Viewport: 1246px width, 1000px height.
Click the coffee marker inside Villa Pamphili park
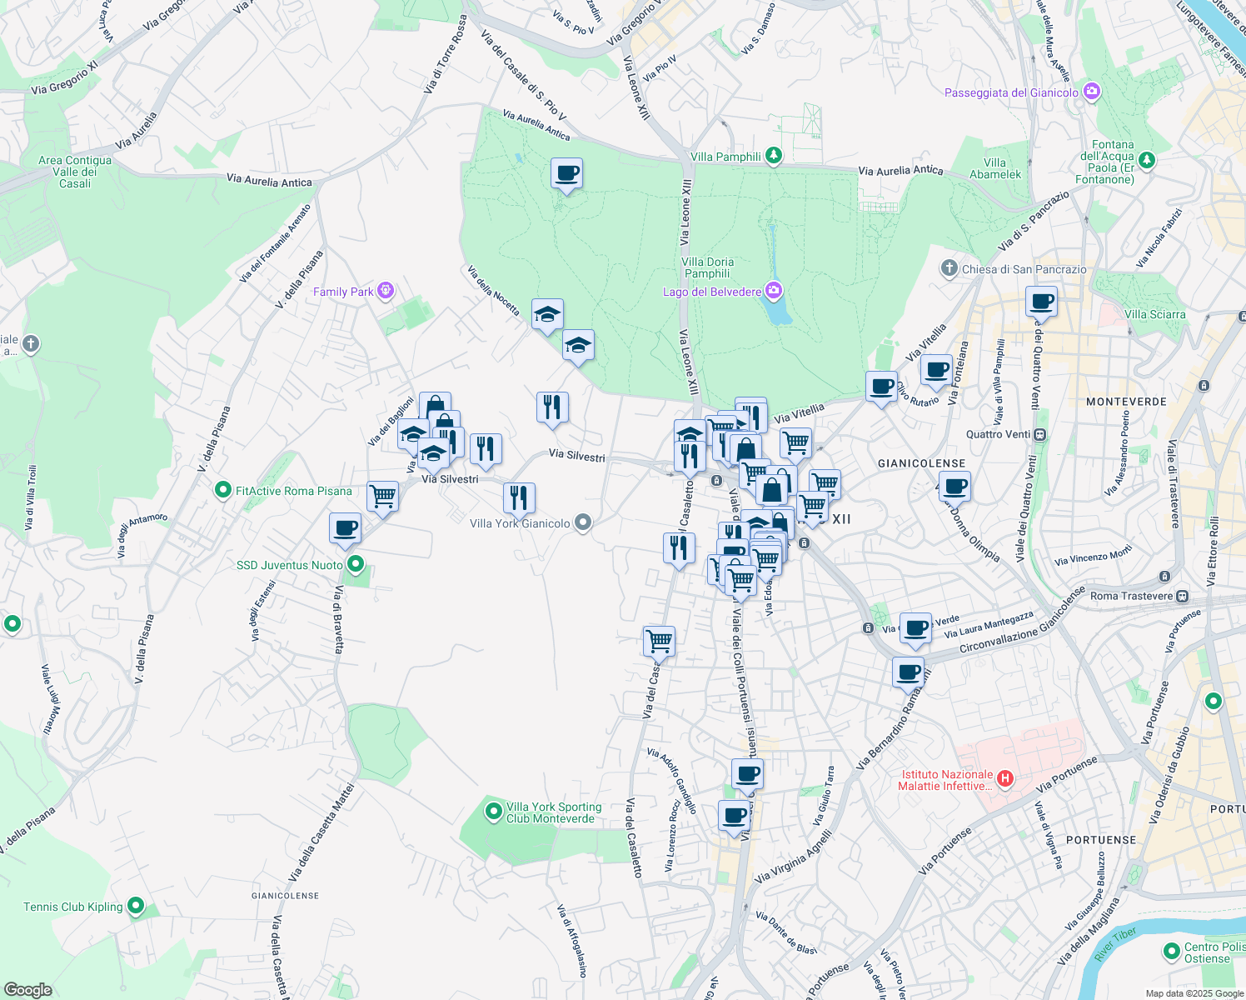click(566, 174)
